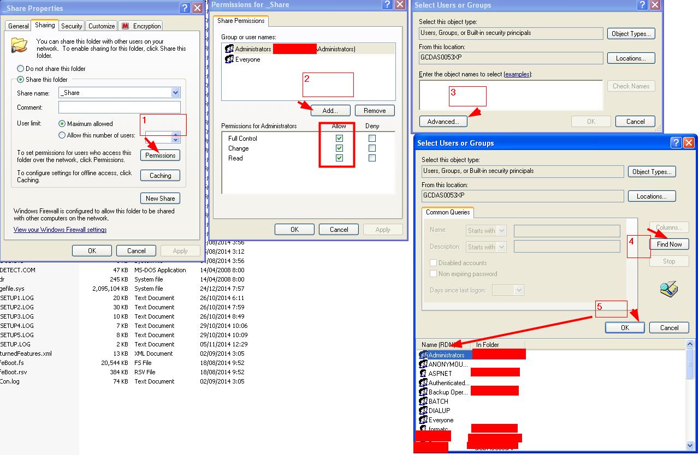The image size is (699, 455).
Task: Click Locations in lower Select Users window
Action: (651, 196)
